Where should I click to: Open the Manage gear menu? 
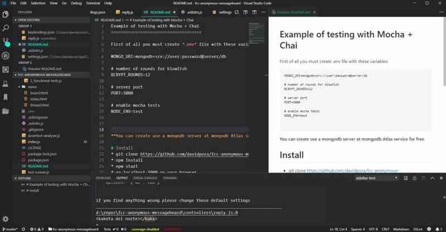[6, 219]
